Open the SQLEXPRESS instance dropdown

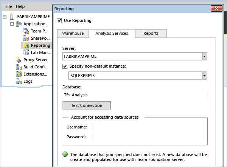[x=204, y=76]
